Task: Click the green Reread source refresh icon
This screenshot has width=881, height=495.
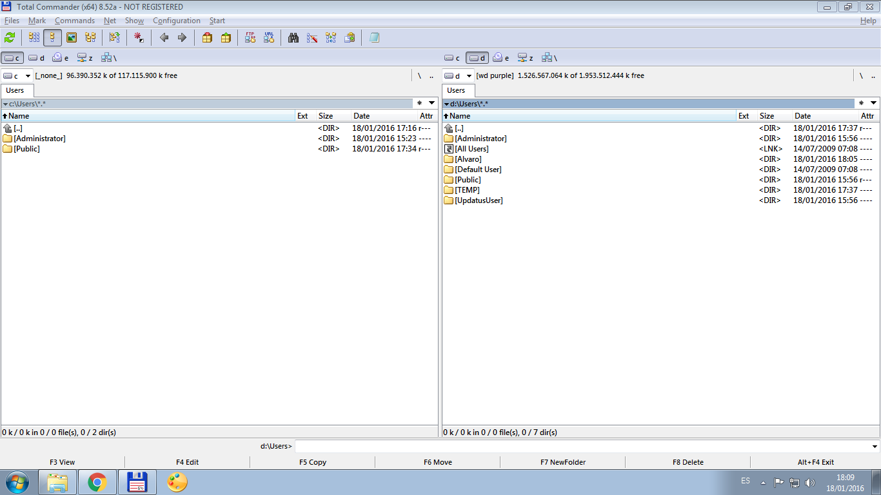Action: point(10,38)
